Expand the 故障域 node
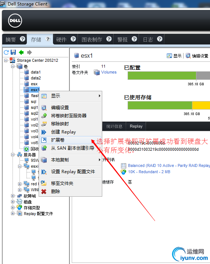This screenshot has width=210, height=264. [x=13, y=196]
